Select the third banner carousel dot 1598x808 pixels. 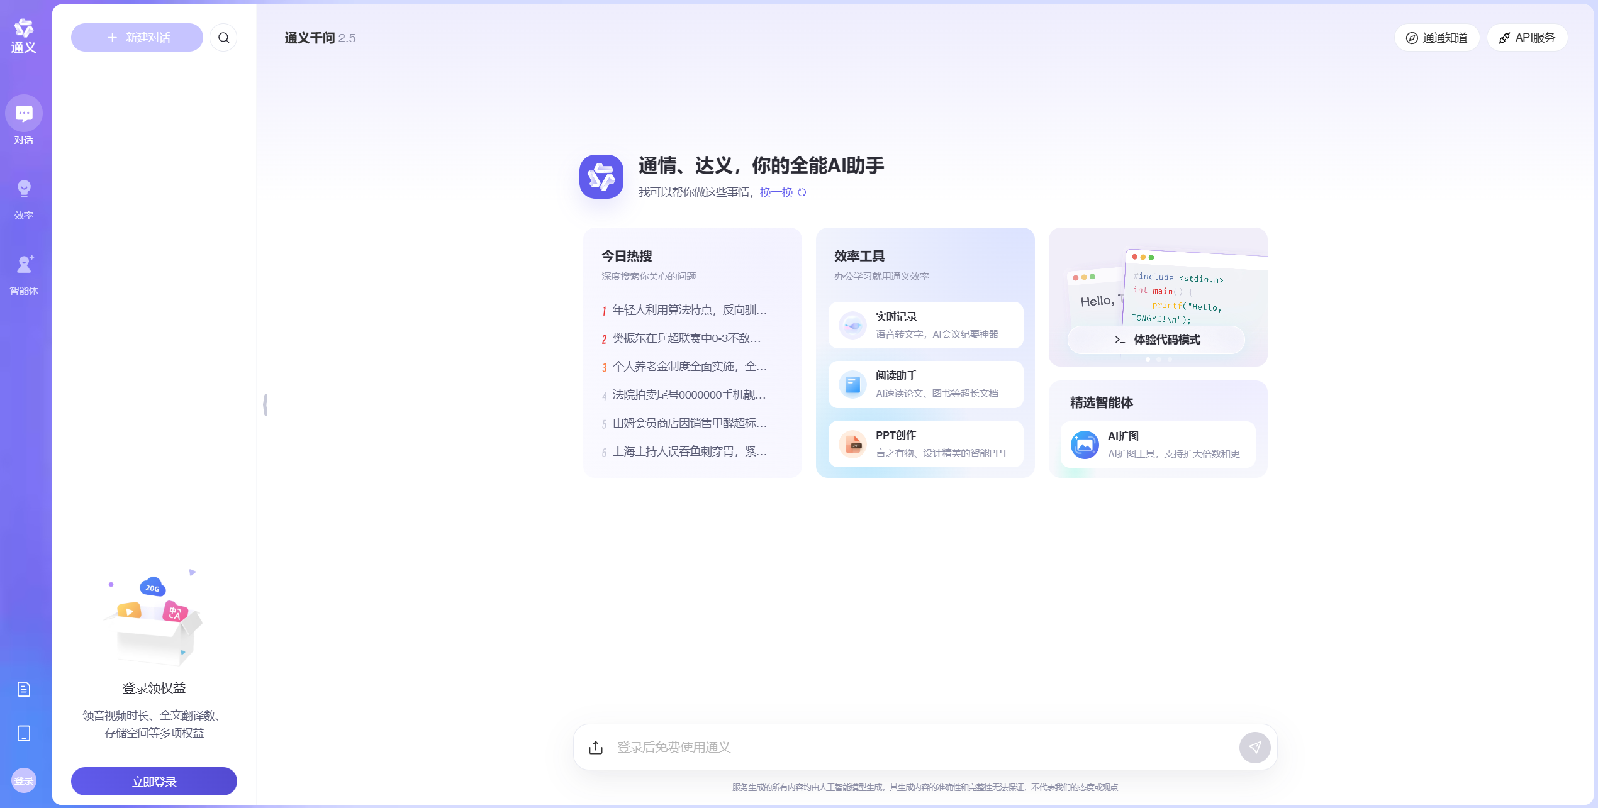pos(1170,359)
